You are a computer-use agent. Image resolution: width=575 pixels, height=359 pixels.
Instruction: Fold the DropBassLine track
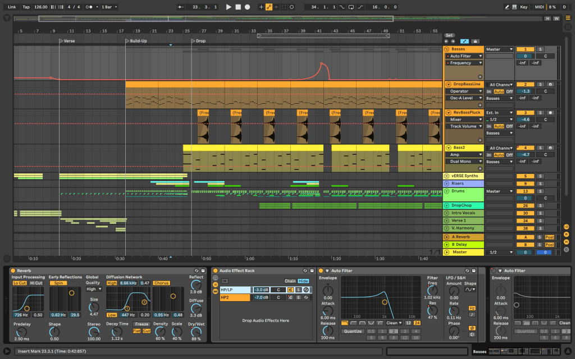pos(448,84)
